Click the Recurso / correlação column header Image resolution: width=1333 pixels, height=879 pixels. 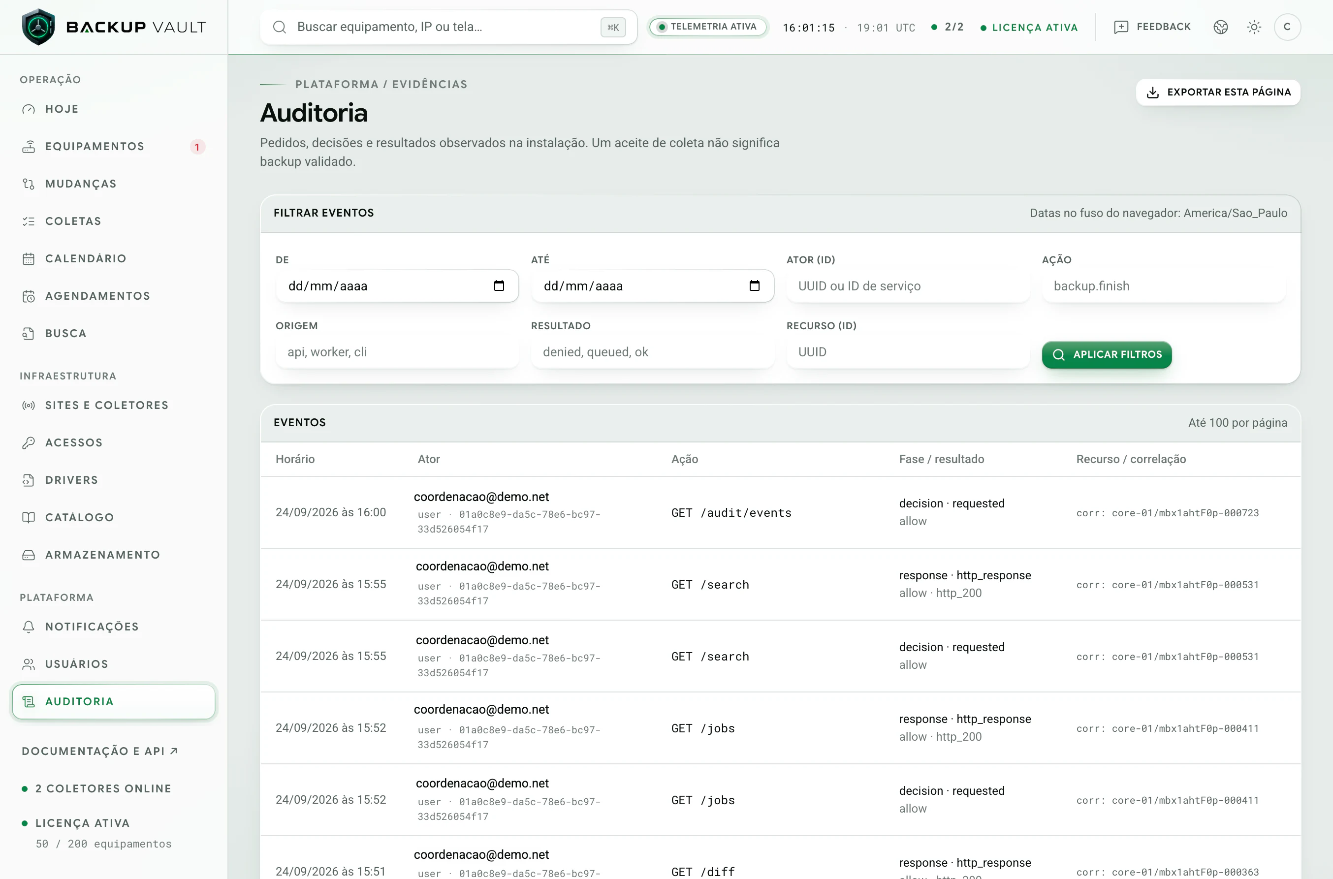(1131, 459)
